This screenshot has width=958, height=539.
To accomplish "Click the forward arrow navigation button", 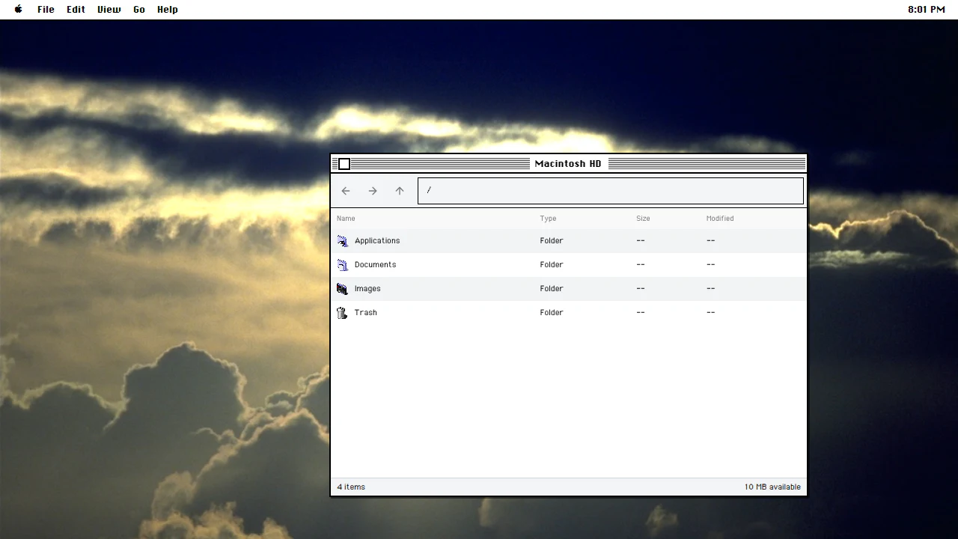I will coord(373,191).
